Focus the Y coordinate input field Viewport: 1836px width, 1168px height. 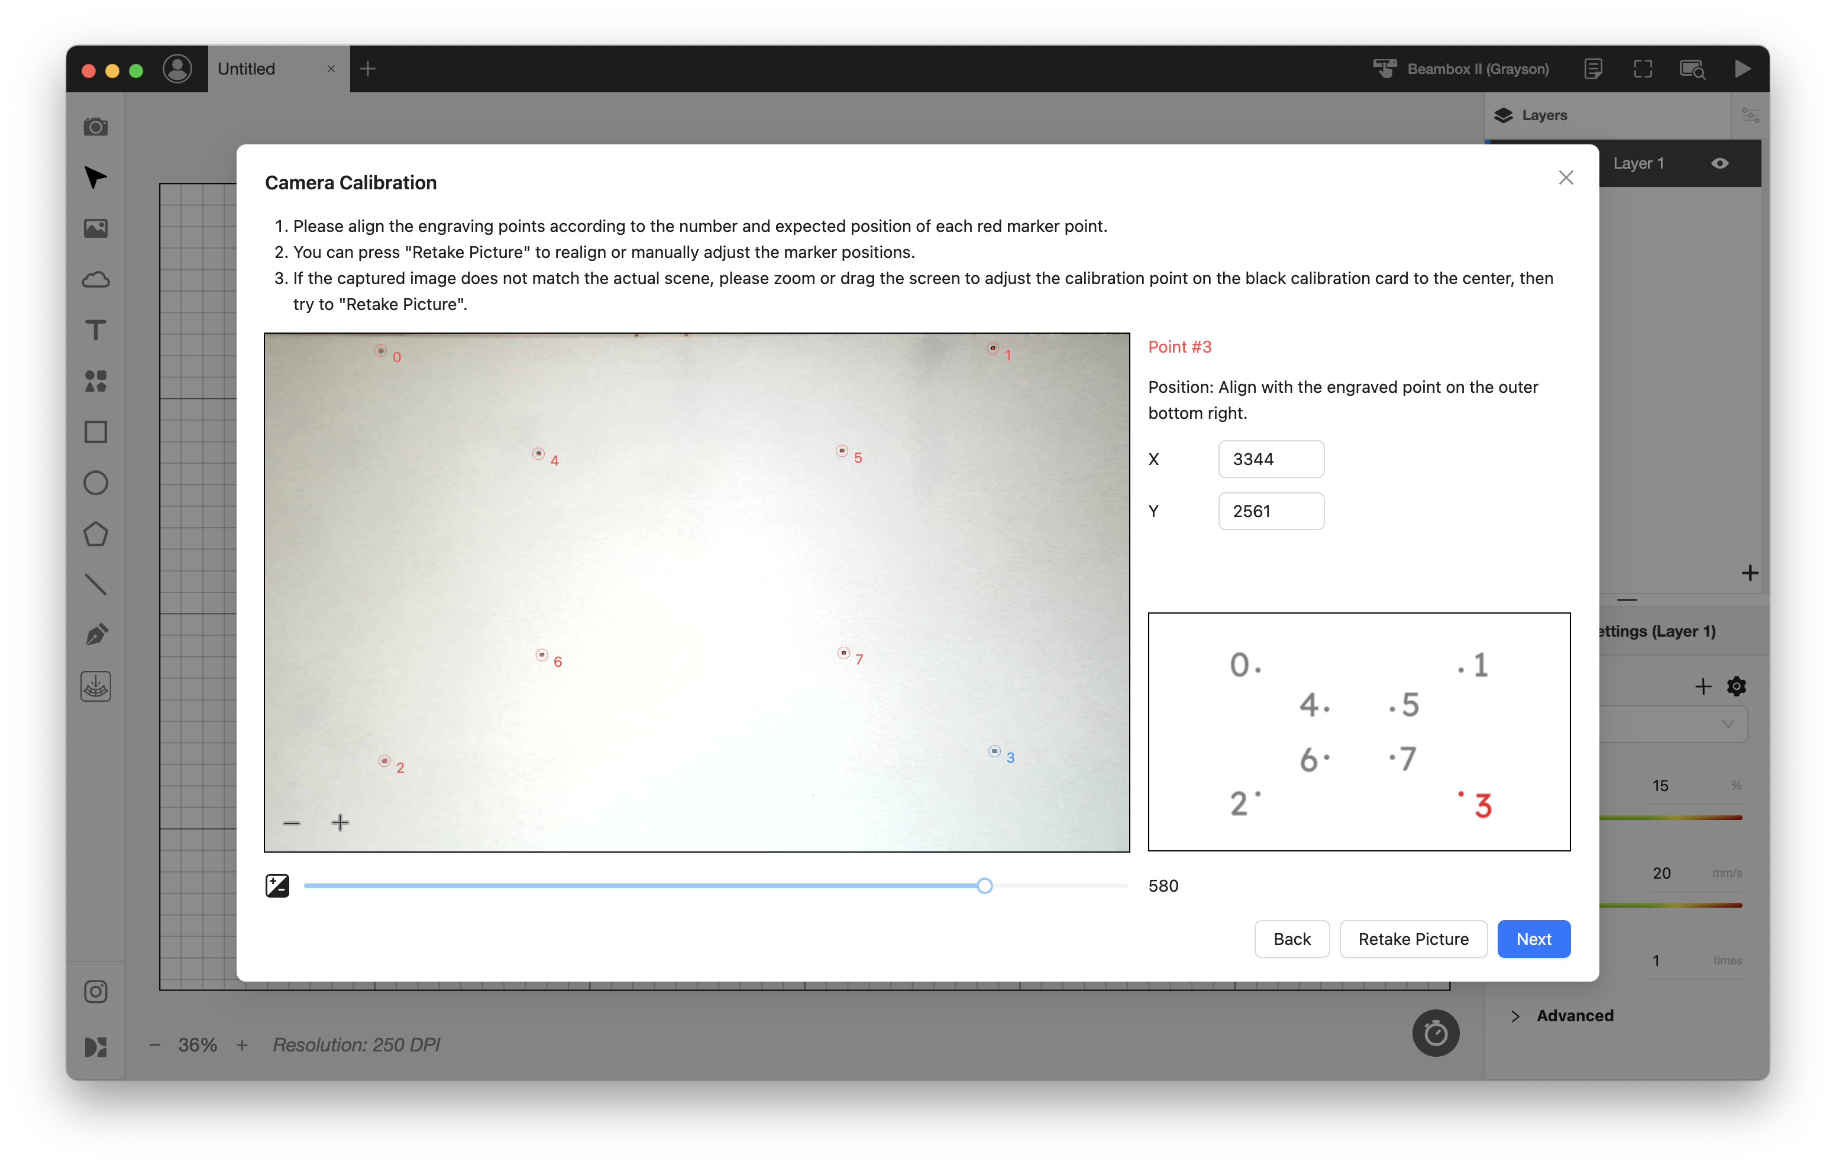coord(1271,511)
